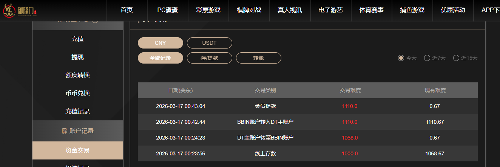Open the 电子游艺 menu
The width and height of the screenshot is (500, 167).
click(x=331, y=10)
